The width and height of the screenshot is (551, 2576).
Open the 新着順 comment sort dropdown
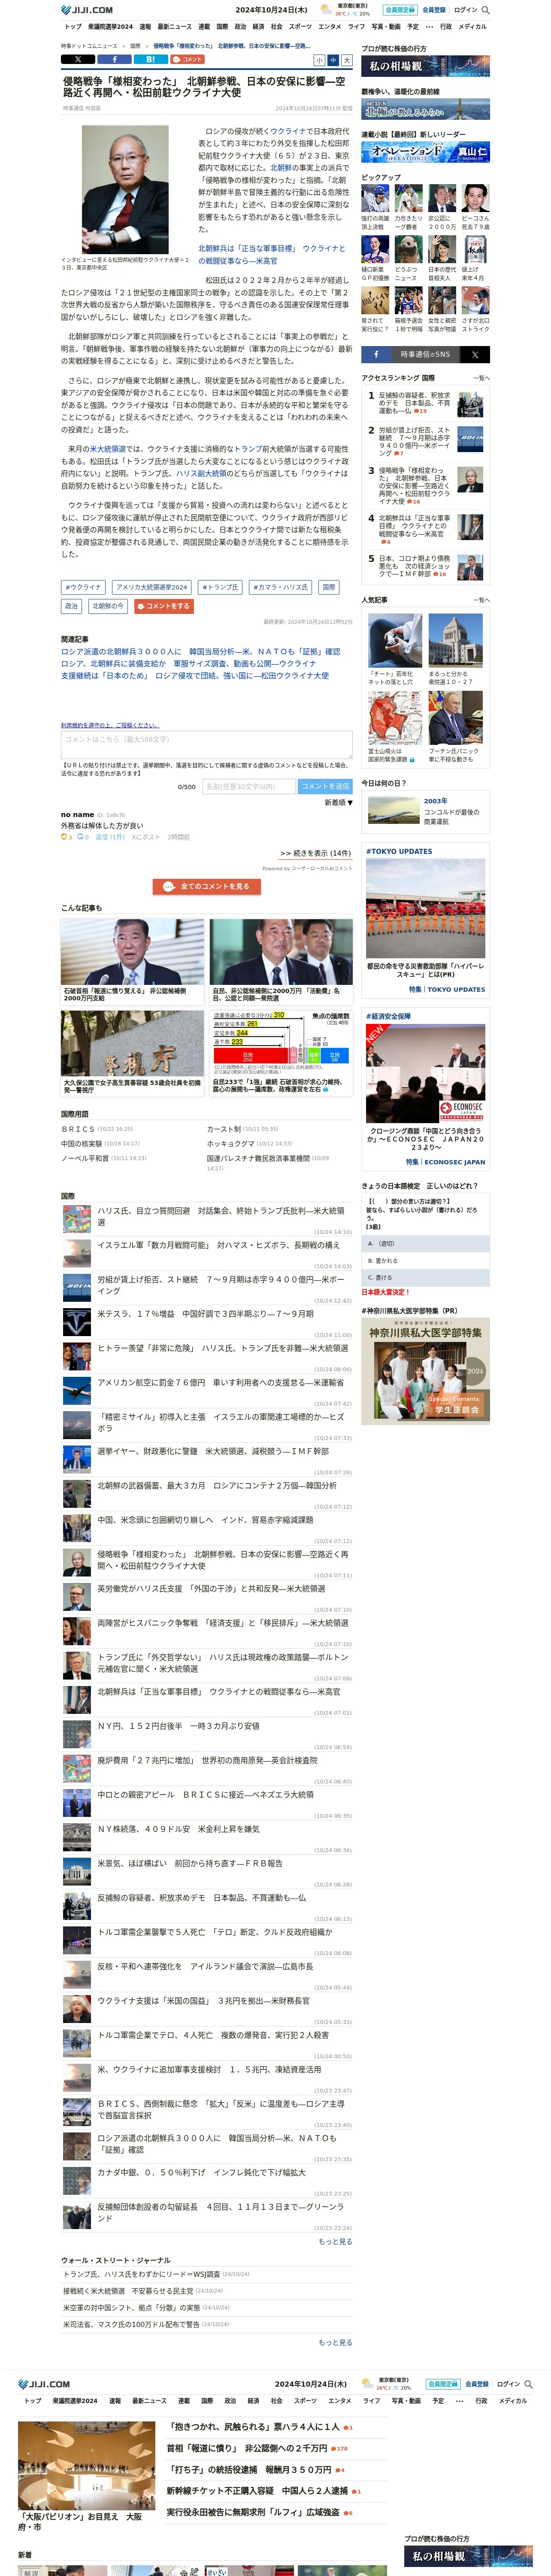(x=338, y=802)
